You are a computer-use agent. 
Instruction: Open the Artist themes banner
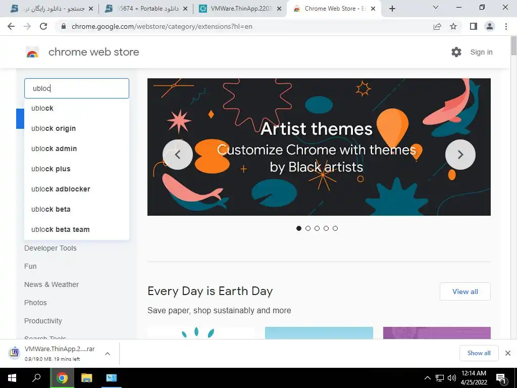click(319, 147)
